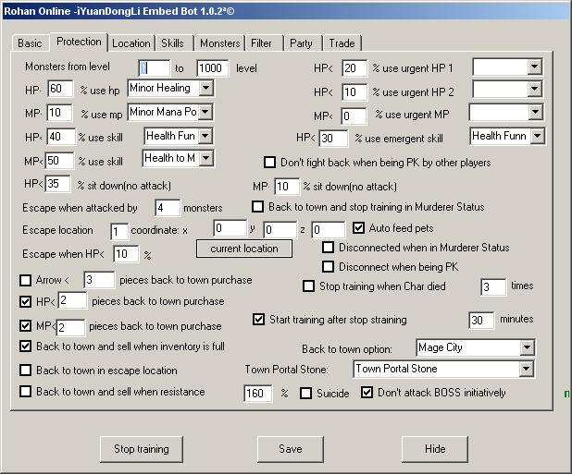Click the Char died times field

(493, 287)
